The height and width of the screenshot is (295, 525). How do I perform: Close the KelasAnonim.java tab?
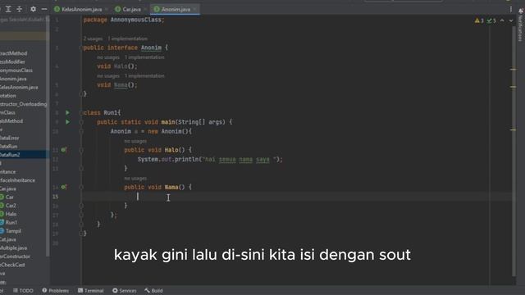(x=107, y=9)
